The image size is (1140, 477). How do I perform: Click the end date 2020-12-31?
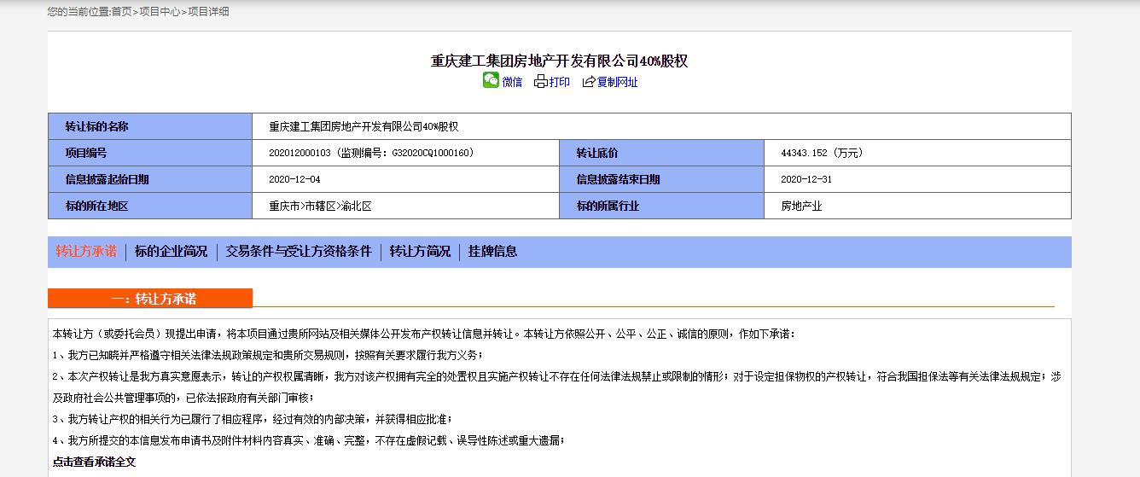(806, 179)
